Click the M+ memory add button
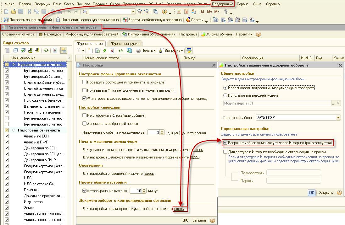The width and height of the screenshot is (345, 225). [x=209, y=12]
